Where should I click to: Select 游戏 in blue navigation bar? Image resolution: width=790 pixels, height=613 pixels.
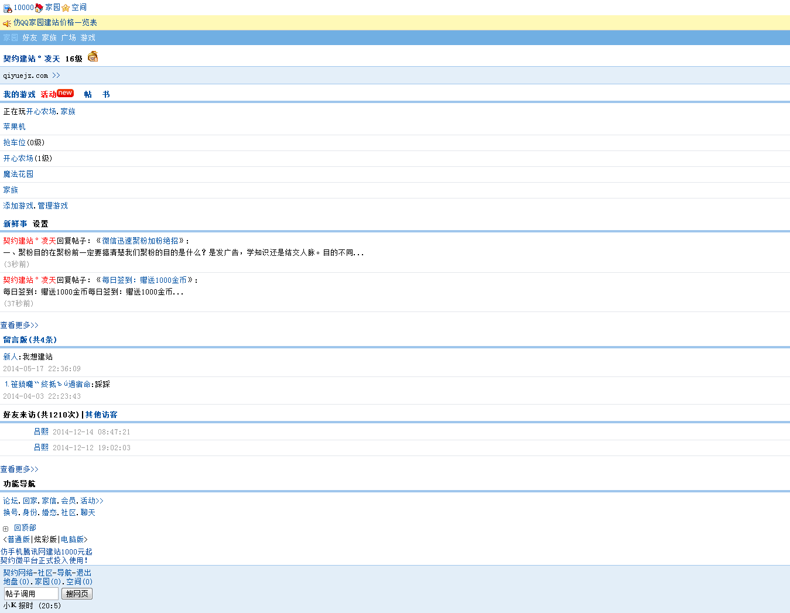pos(88,38)
